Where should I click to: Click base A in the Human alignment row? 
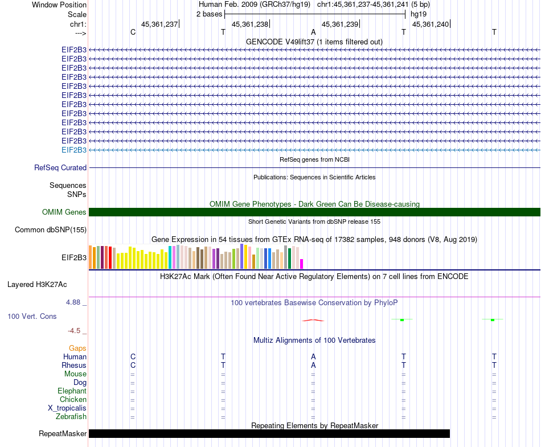[313, 356]
